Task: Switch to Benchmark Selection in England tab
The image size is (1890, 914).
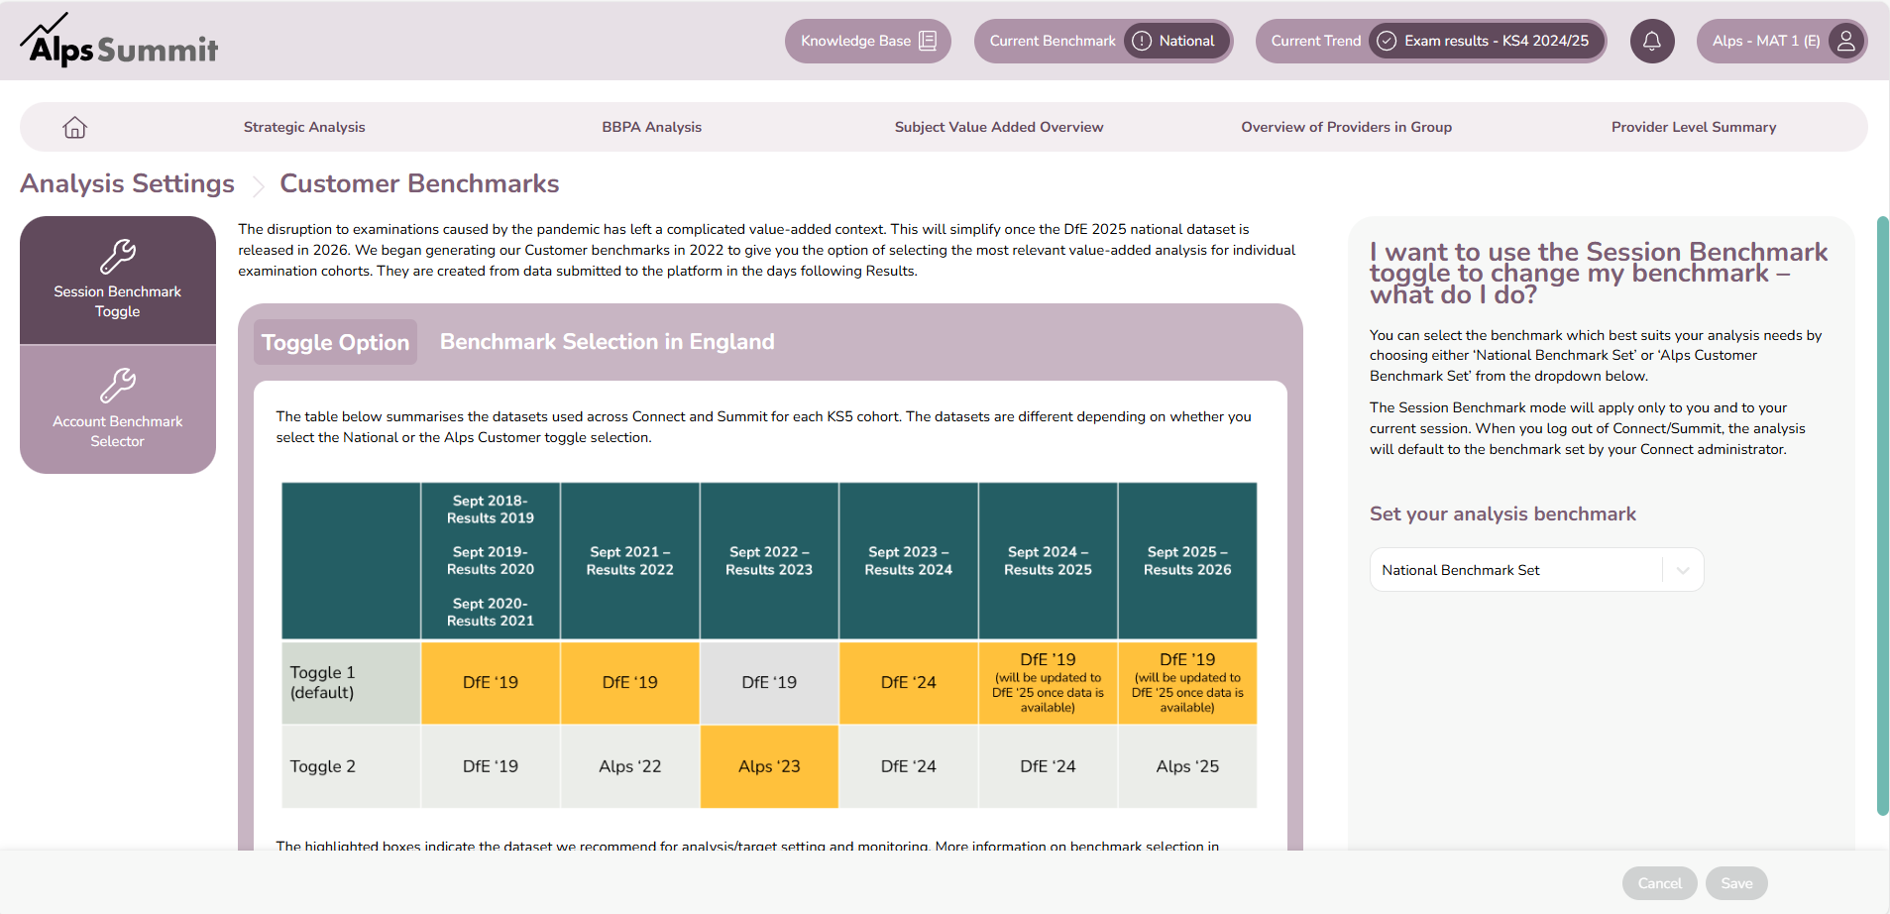Action: tap(607, 342)
